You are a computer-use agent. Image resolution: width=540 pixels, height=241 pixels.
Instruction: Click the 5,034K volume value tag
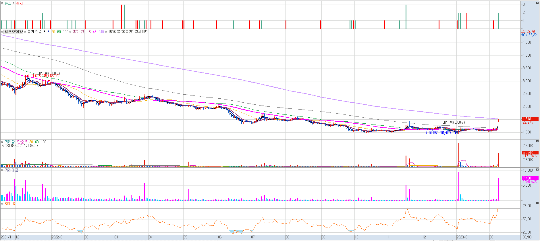click(530, 152)
